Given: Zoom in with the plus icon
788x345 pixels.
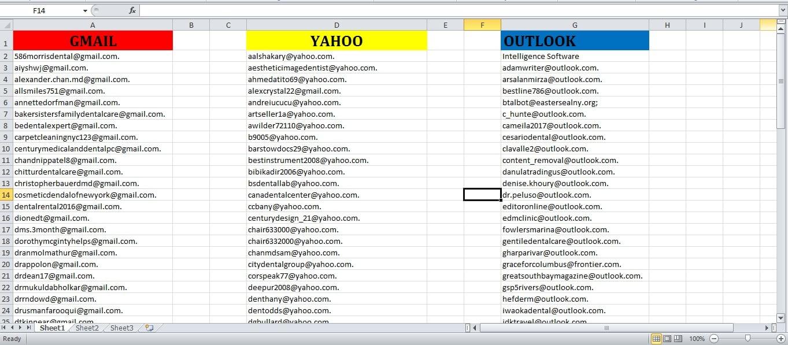Looking at the screenshot, I should [x=781, y=339].
